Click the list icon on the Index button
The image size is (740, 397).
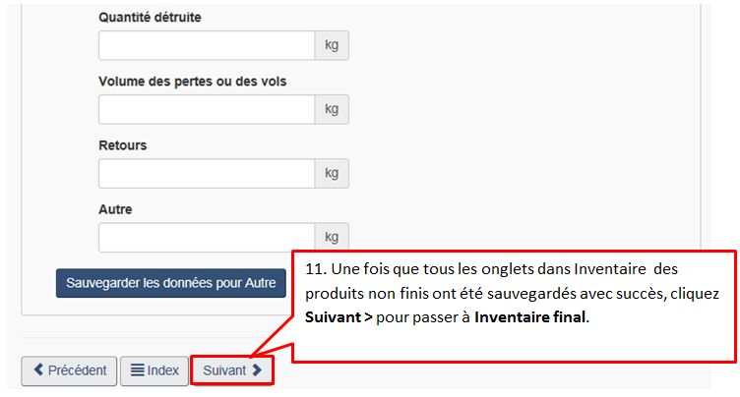click(138, 370)
